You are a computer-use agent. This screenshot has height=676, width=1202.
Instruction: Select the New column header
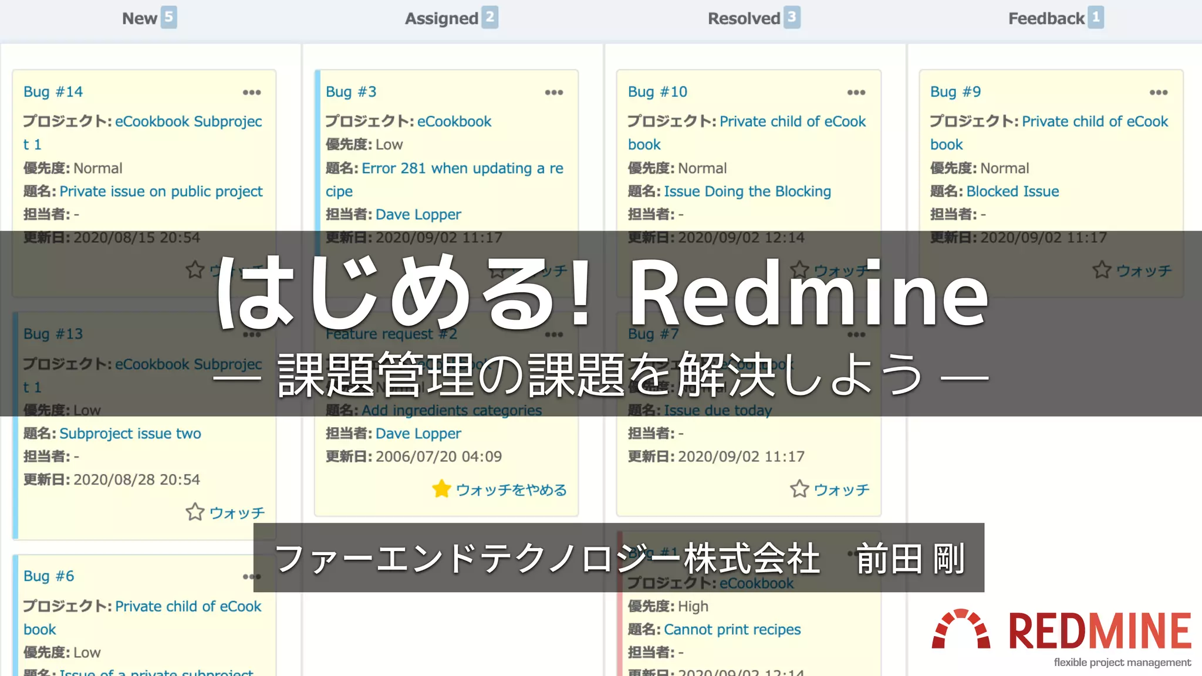(x=140, y=18)
